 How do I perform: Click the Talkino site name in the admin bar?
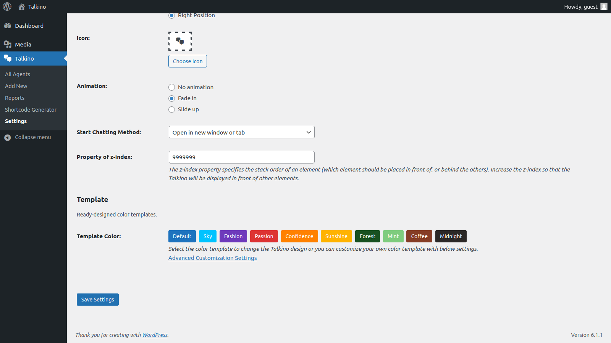37,6
